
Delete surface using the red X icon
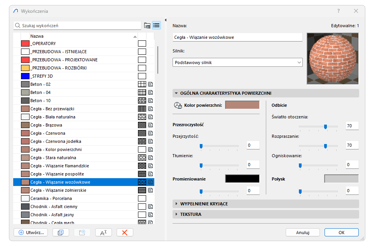[125, 232]
